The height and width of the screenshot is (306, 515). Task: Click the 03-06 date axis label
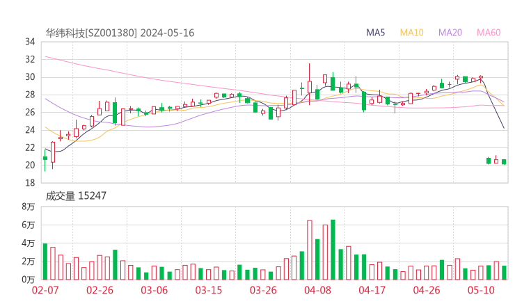point(154,290)
